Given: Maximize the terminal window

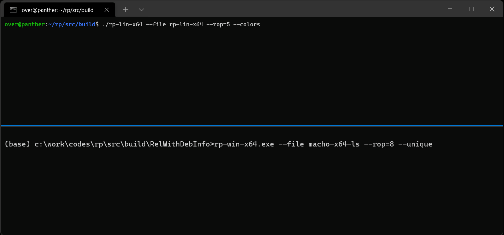Looking at the screenshot, I should click(x=471, y=9).
